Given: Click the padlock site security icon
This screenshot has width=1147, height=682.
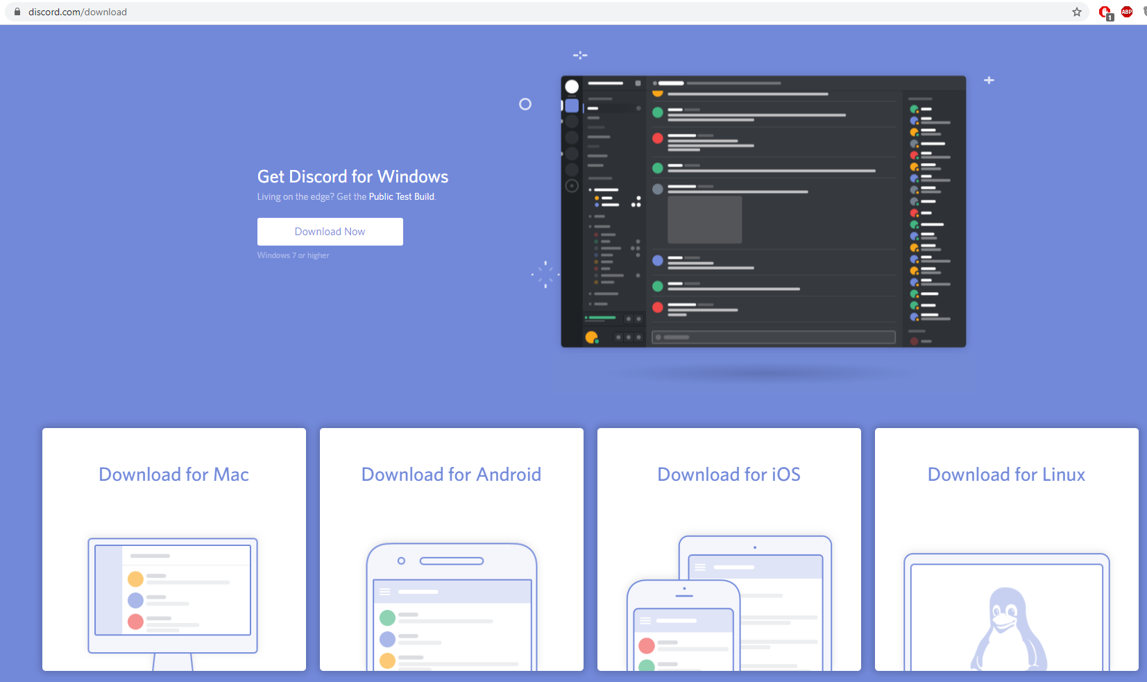Looking at the screenshot, I should (17, 12).
